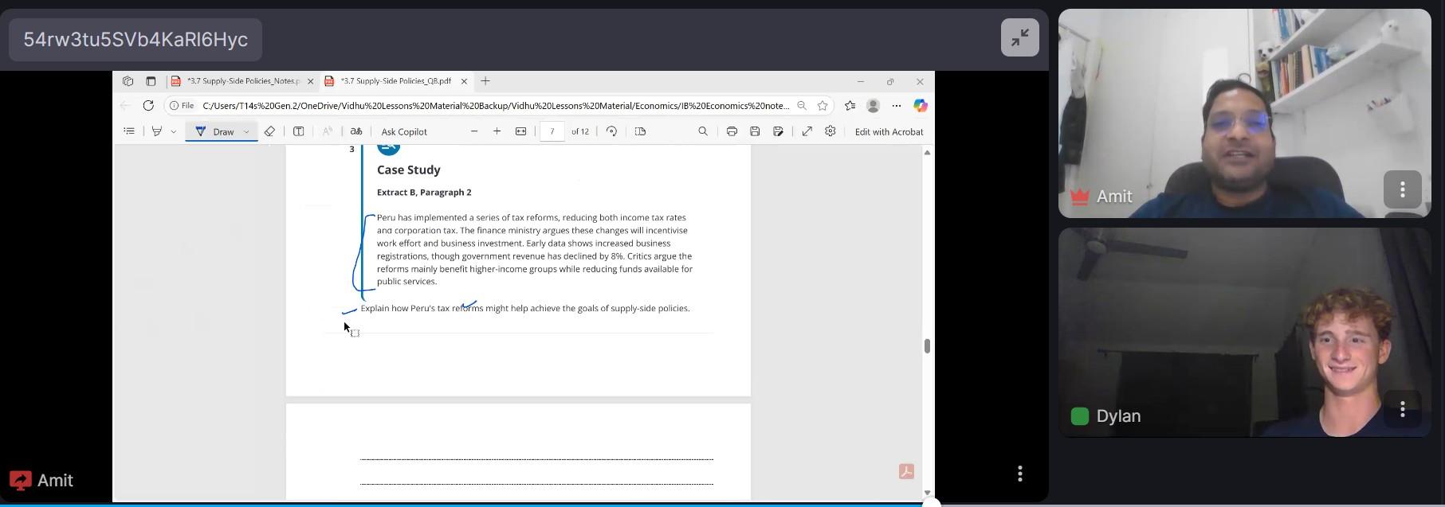Zoom in with the plus icon
This screenshot has width=1445, height=507.
tap(497, 131)
